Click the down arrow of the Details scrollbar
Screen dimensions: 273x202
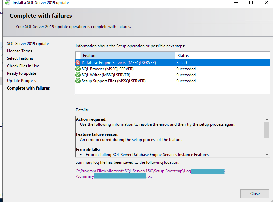click(x=267, y=154)
